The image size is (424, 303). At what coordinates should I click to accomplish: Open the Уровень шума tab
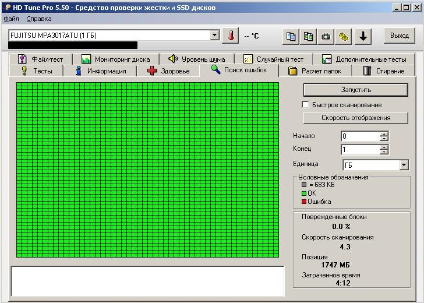(x=197, y=59)
